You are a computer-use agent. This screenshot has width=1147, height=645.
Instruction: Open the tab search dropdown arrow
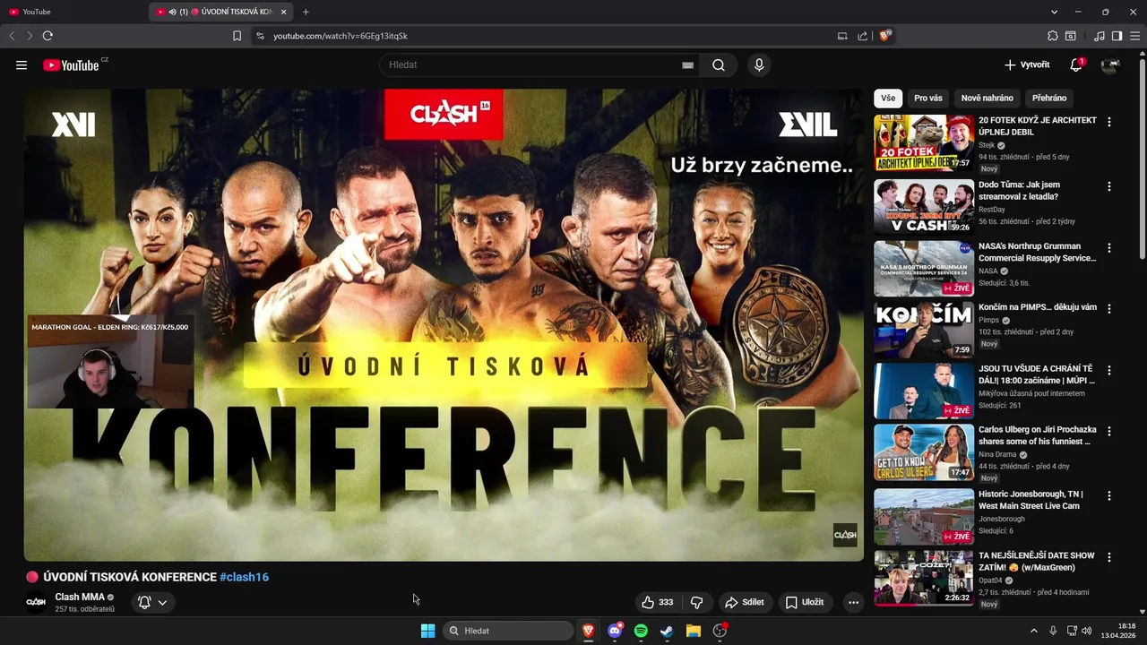tap(1054, 12)
